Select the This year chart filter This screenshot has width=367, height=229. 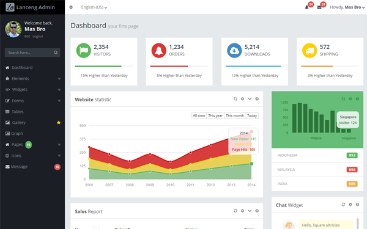click(215, 115)
